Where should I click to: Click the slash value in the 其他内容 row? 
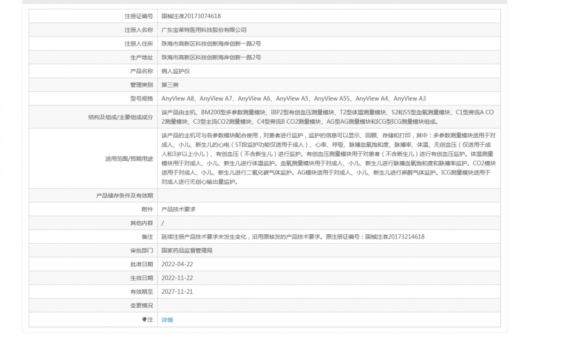coord(163,223)
